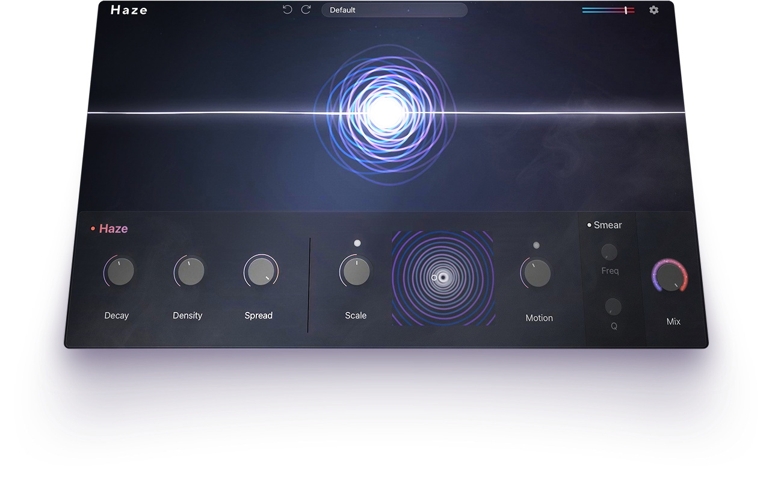Toggle the Haze power dot

tap(93, 229)
